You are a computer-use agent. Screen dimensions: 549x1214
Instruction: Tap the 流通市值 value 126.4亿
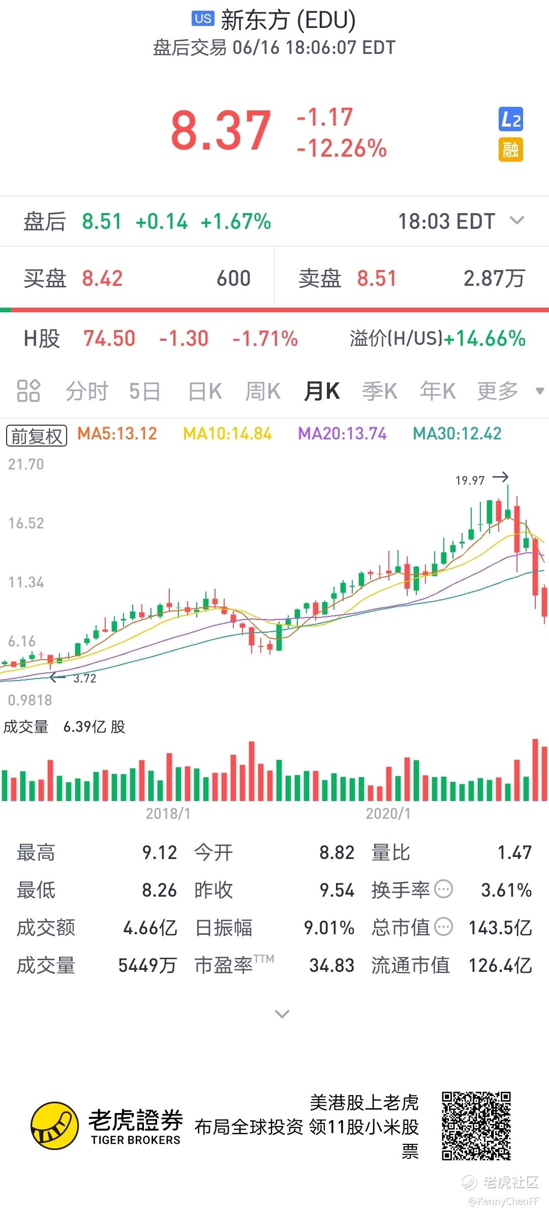click(500, 965)
